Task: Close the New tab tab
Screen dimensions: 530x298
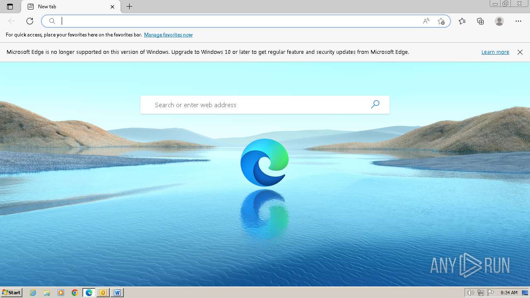Action: 112,7
